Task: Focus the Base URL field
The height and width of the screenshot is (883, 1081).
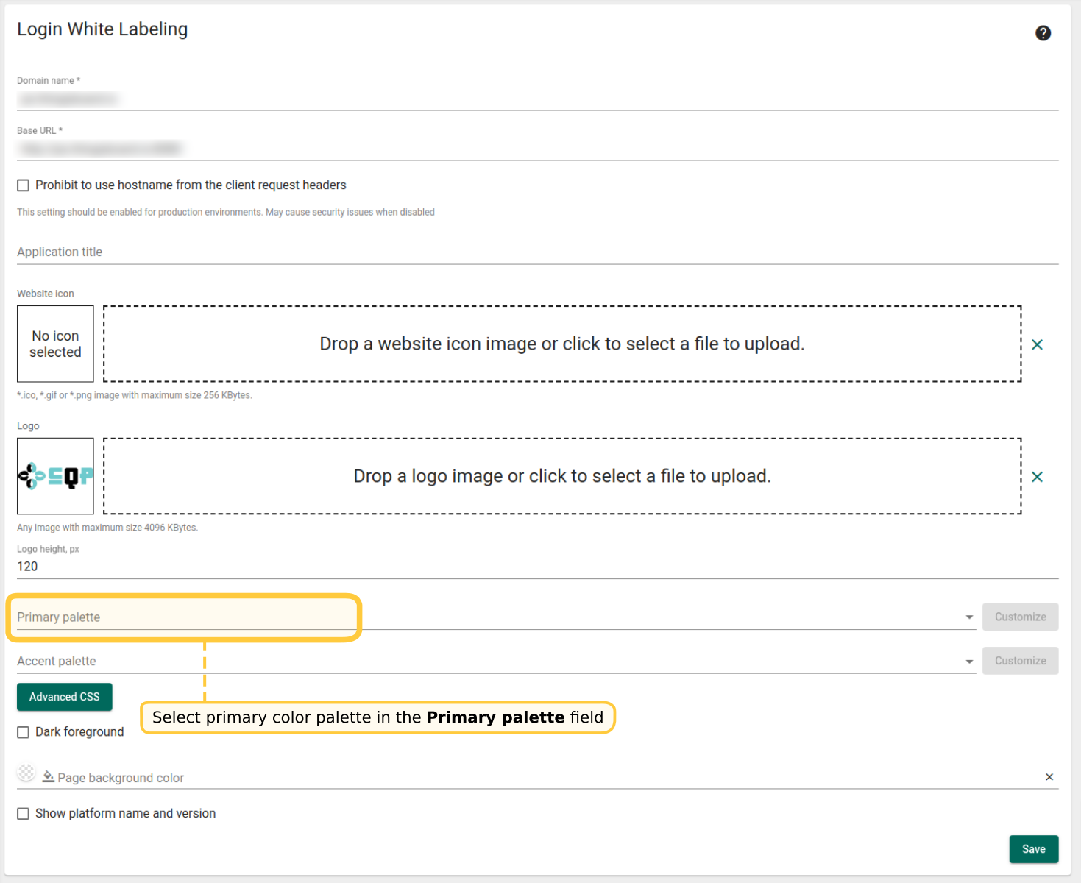Action: 537,149
